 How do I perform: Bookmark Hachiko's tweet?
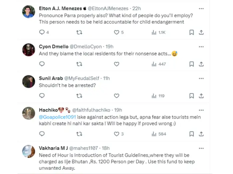[x=191, y=134]
